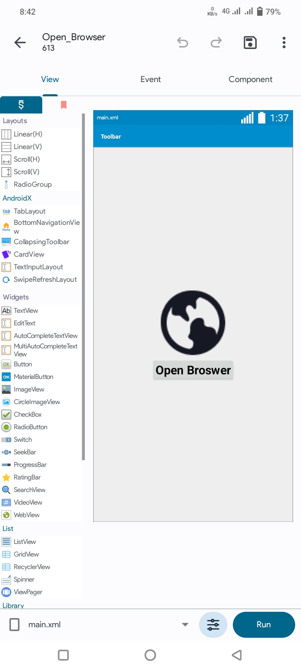Open the view settings sliders button
The image size is (301, 670).
(213, 625)
